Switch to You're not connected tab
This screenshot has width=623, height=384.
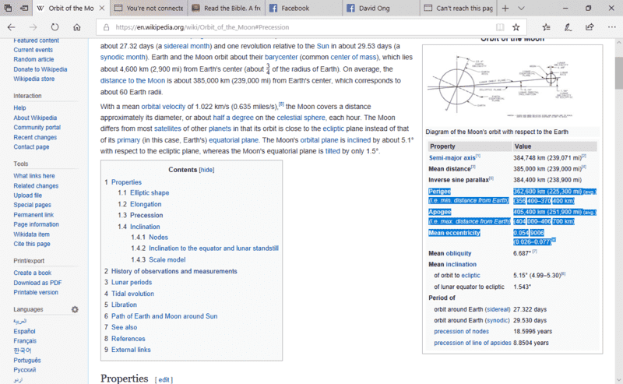[149, 8]
